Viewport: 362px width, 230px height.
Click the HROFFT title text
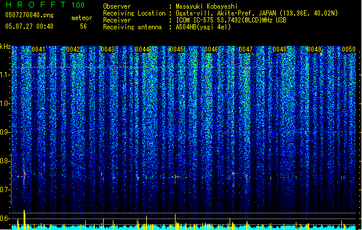(36, 5)
